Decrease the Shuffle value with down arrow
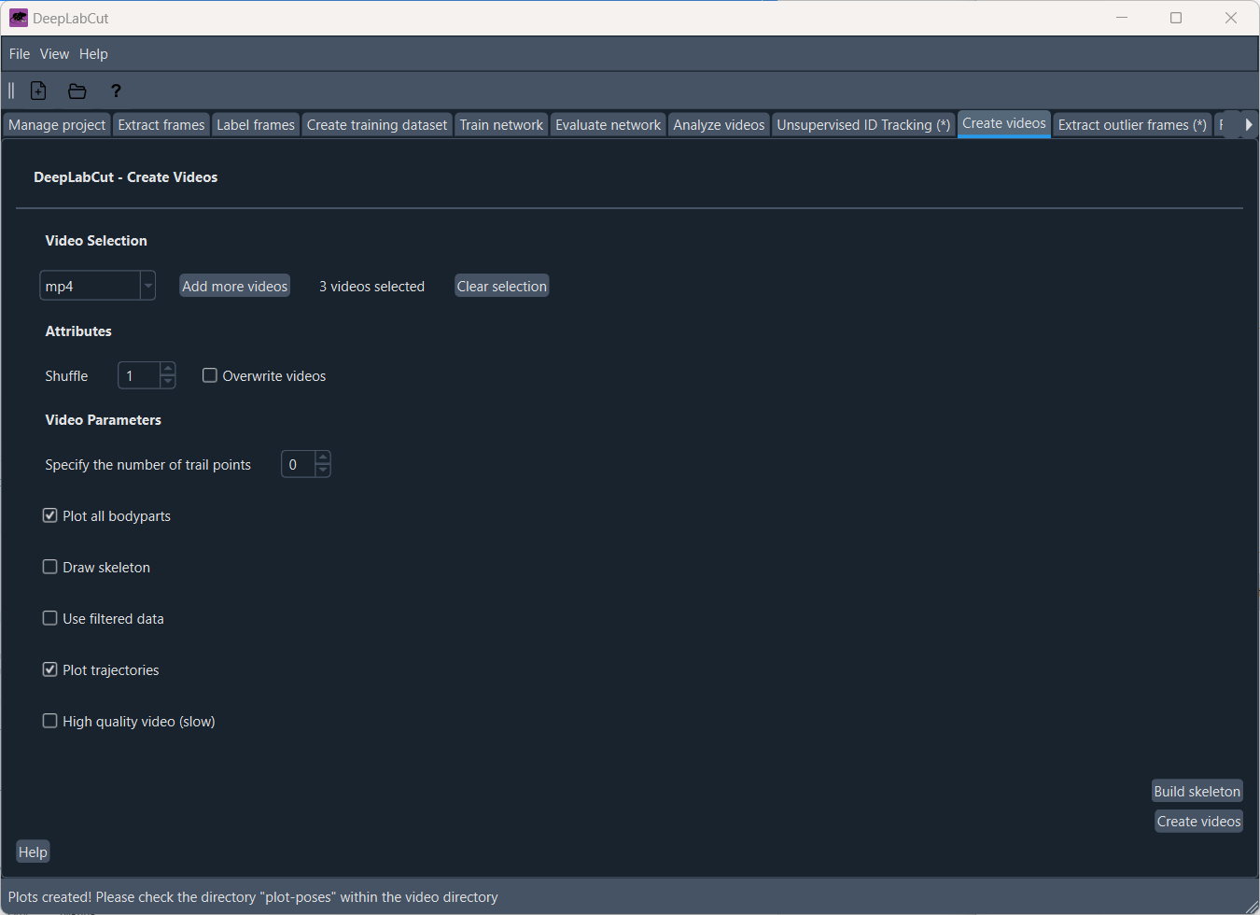Viewport: 1260px width, 915px height. tap(168, 382)
